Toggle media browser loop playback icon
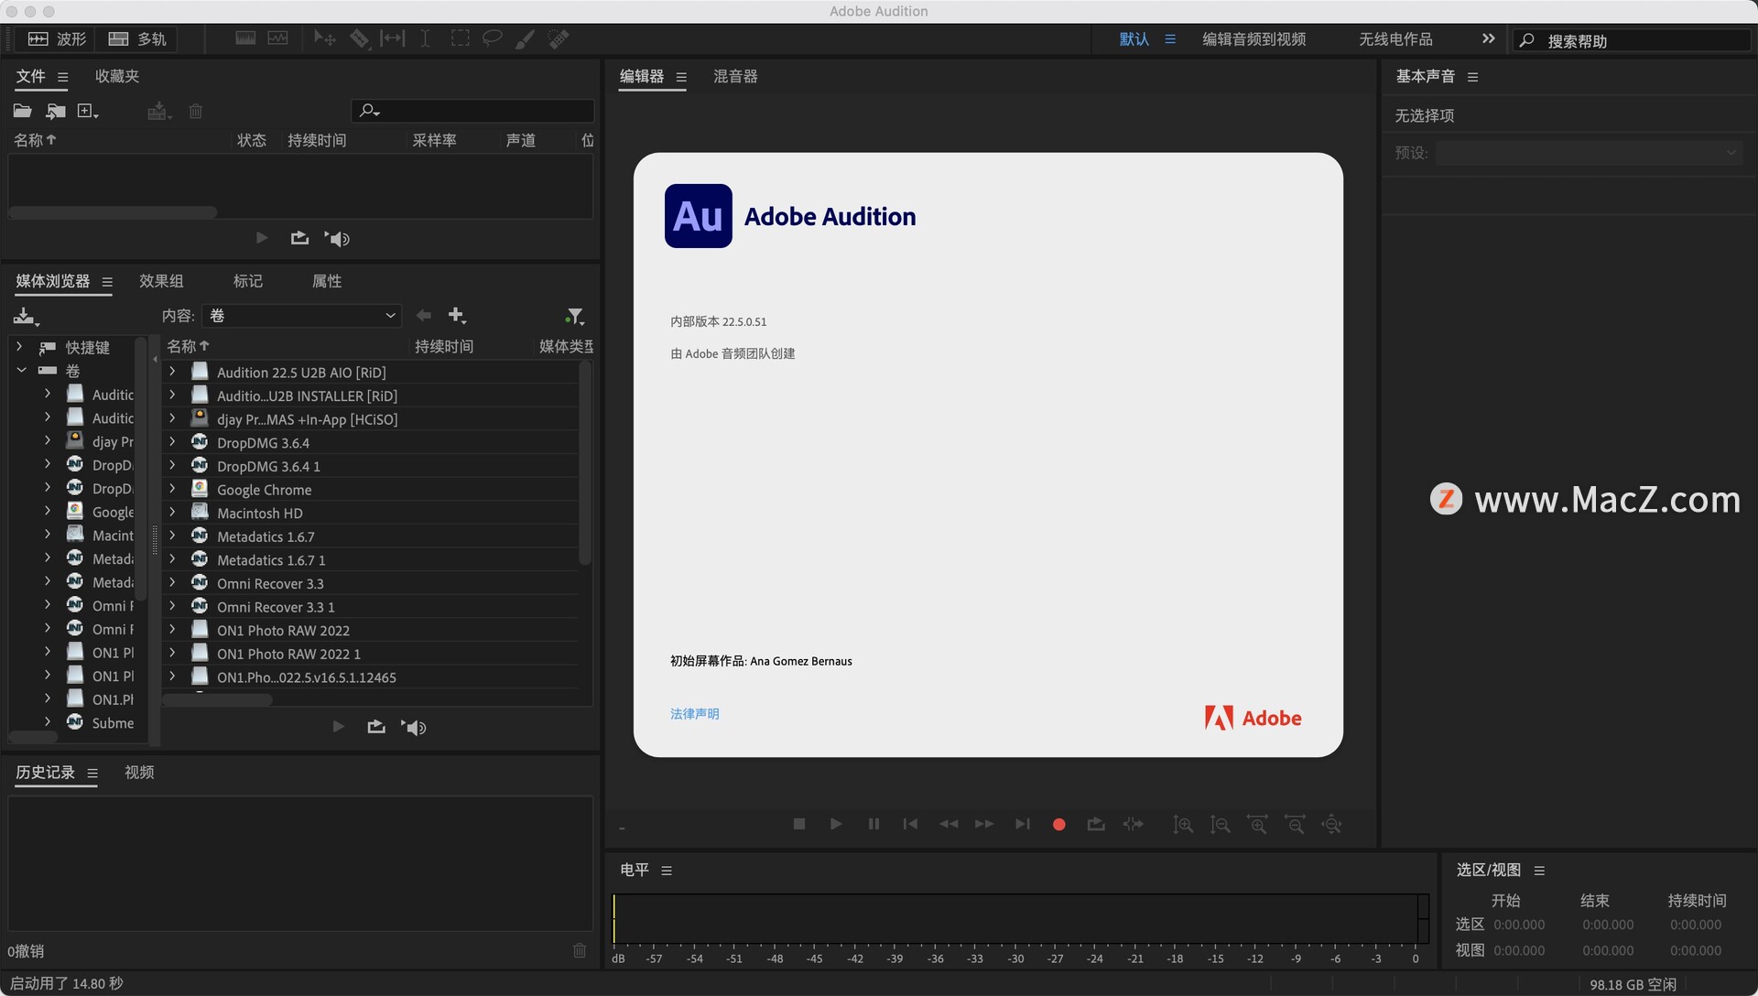This screenshot has width=1758, height=996. [x=376, y=727]
